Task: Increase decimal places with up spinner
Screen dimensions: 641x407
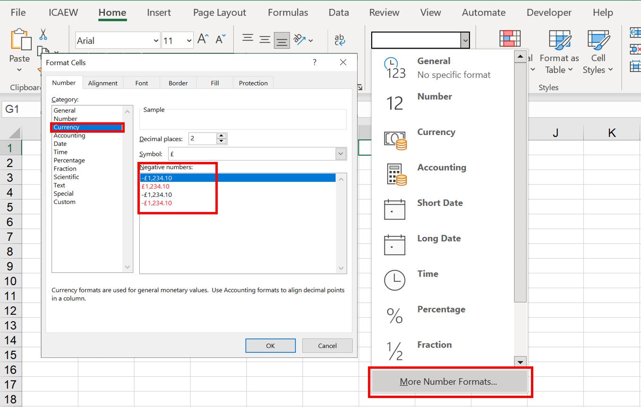Action: (x=221, y=136)
